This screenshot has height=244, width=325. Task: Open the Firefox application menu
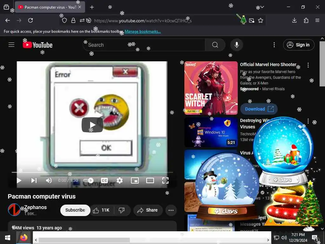point(317,20)
